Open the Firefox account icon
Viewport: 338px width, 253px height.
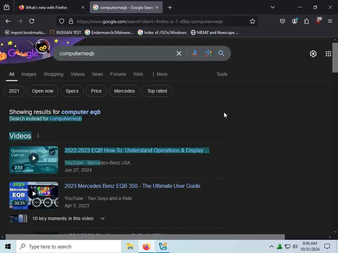294,21
